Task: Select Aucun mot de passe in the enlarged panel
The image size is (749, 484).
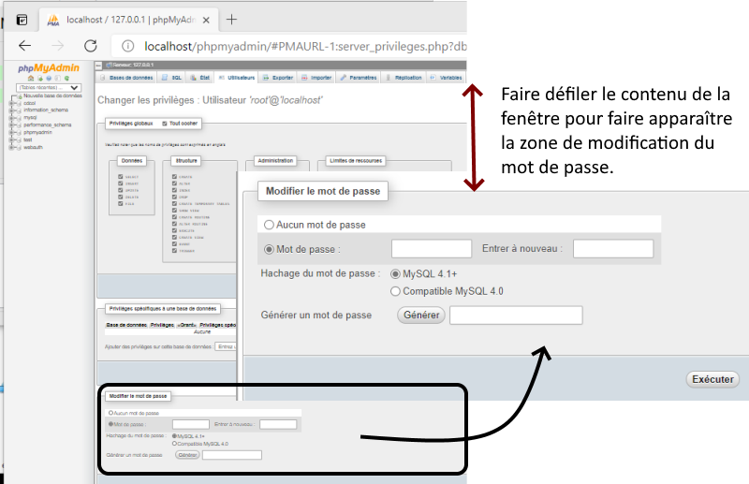Action: (x=269, y=225)
